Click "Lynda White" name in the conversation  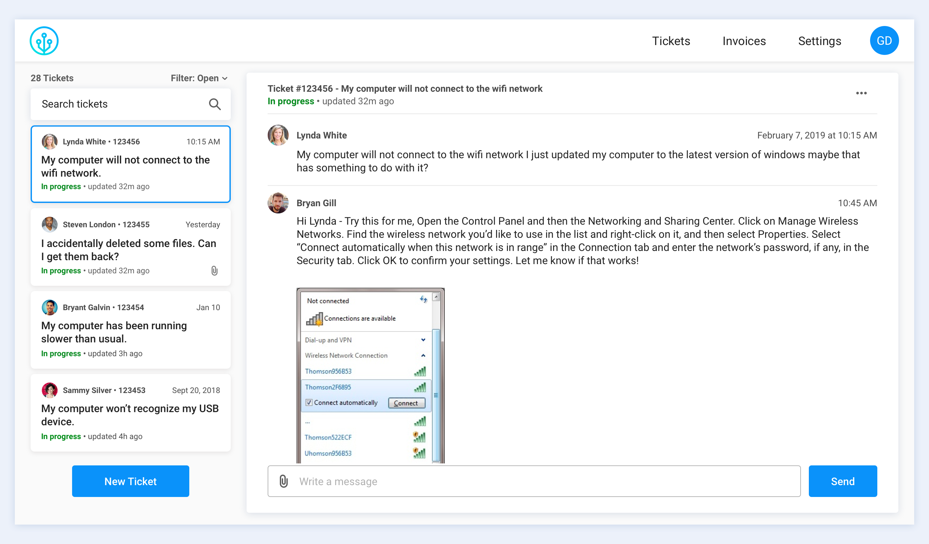pyautogui.click(x=322, y=135)
